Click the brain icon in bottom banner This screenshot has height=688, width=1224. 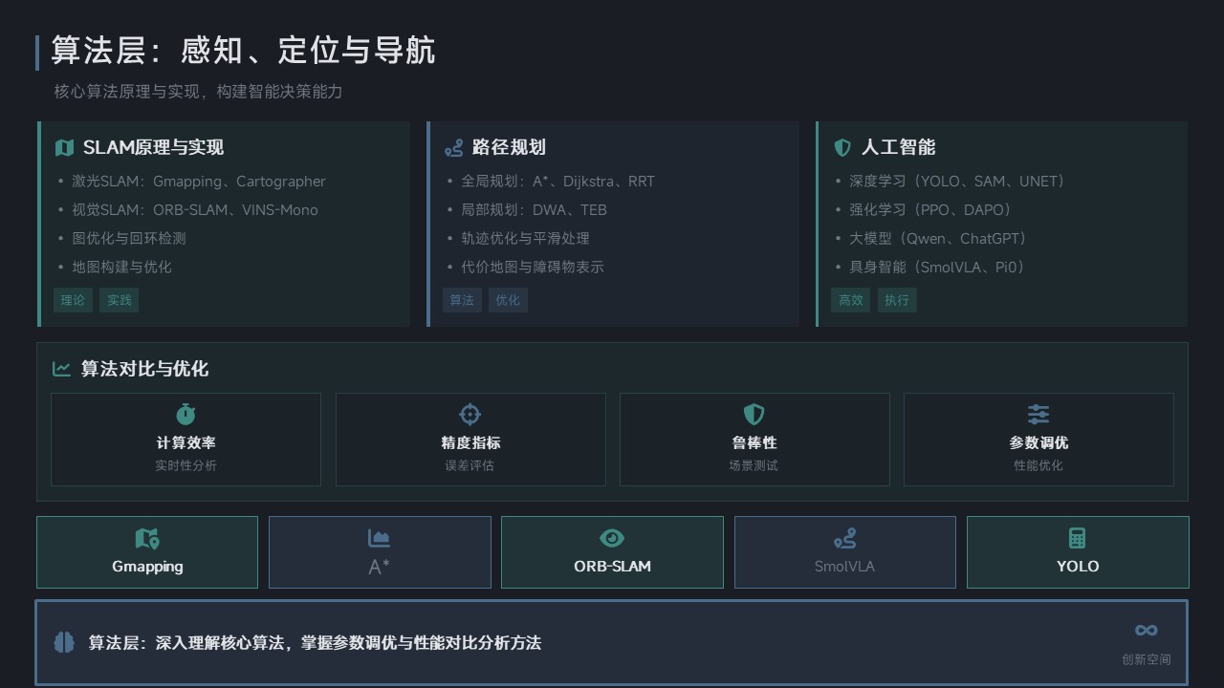[64, 642]
